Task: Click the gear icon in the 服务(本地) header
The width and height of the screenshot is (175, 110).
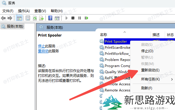Action: tap(42, 27)
